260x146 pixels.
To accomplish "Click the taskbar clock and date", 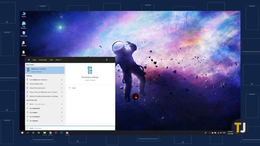I will [230, 133].
